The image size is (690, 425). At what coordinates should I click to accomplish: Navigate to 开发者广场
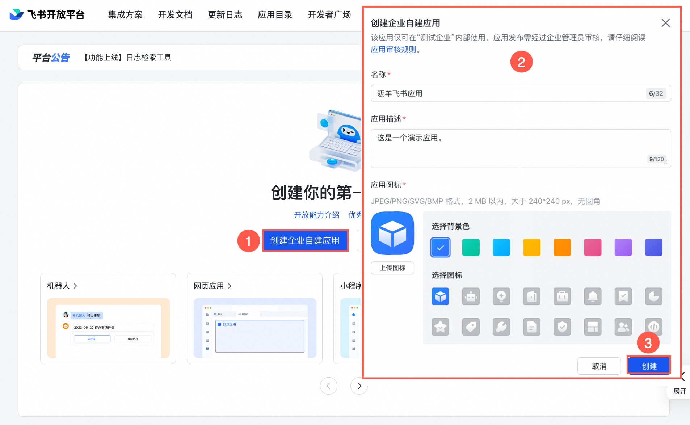(329, 15)
